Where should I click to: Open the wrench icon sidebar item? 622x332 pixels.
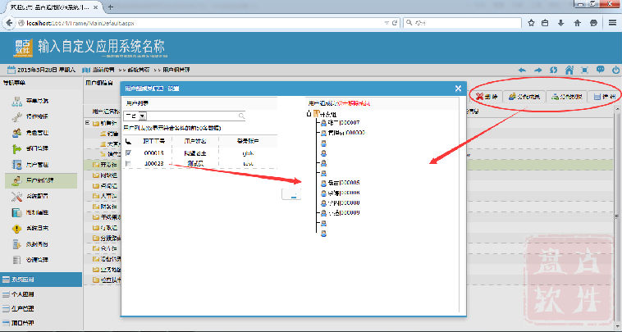[16, 117]
